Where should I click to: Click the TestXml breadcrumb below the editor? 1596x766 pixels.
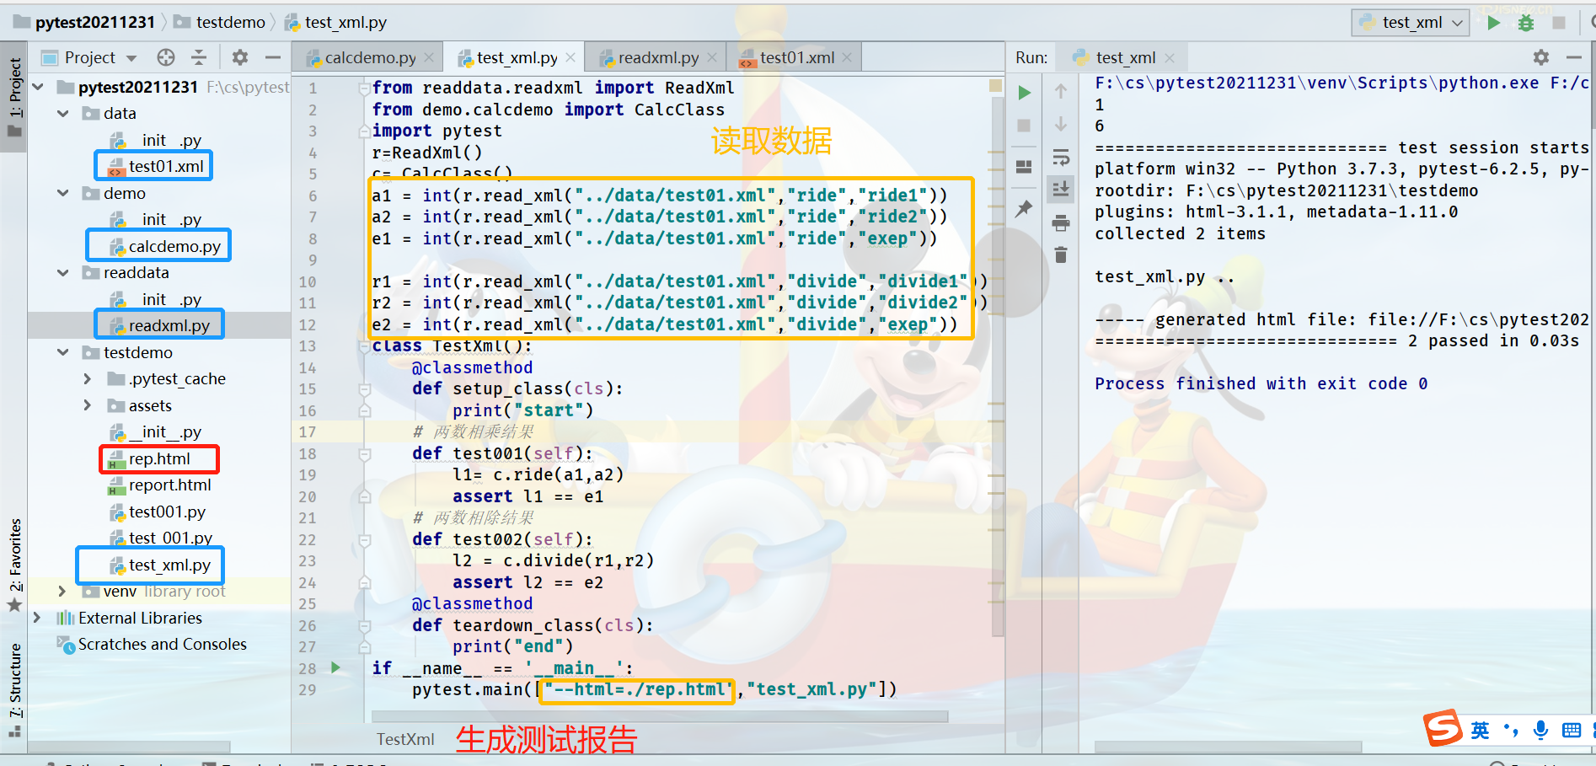tap(405, 739)
